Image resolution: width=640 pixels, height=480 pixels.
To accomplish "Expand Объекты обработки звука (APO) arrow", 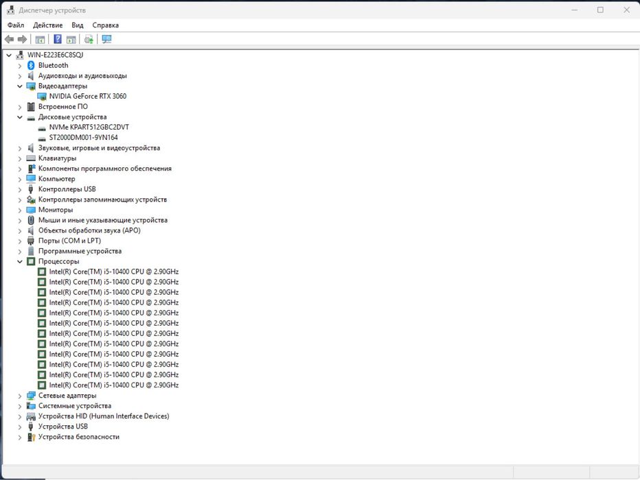I will [20, 230].
